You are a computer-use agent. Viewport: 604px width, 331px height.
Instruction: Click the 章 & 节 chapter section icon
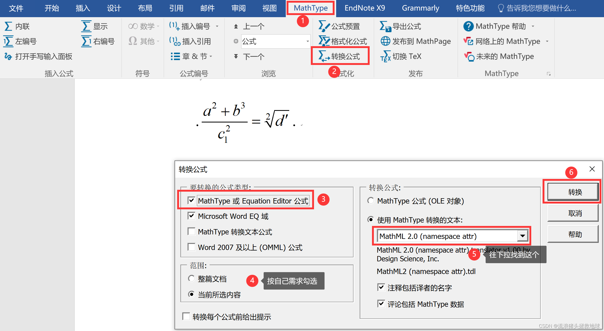[x=175, y=56]
